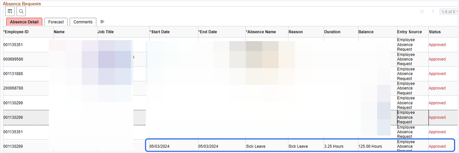
Task: Click Approved status for employee 200068788
Action: tap(437, 88)
